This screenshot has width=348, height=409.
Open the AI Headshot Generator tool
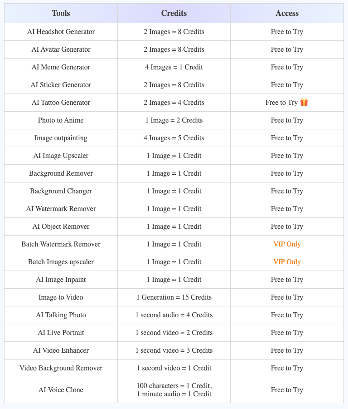[x=61, y=32]
